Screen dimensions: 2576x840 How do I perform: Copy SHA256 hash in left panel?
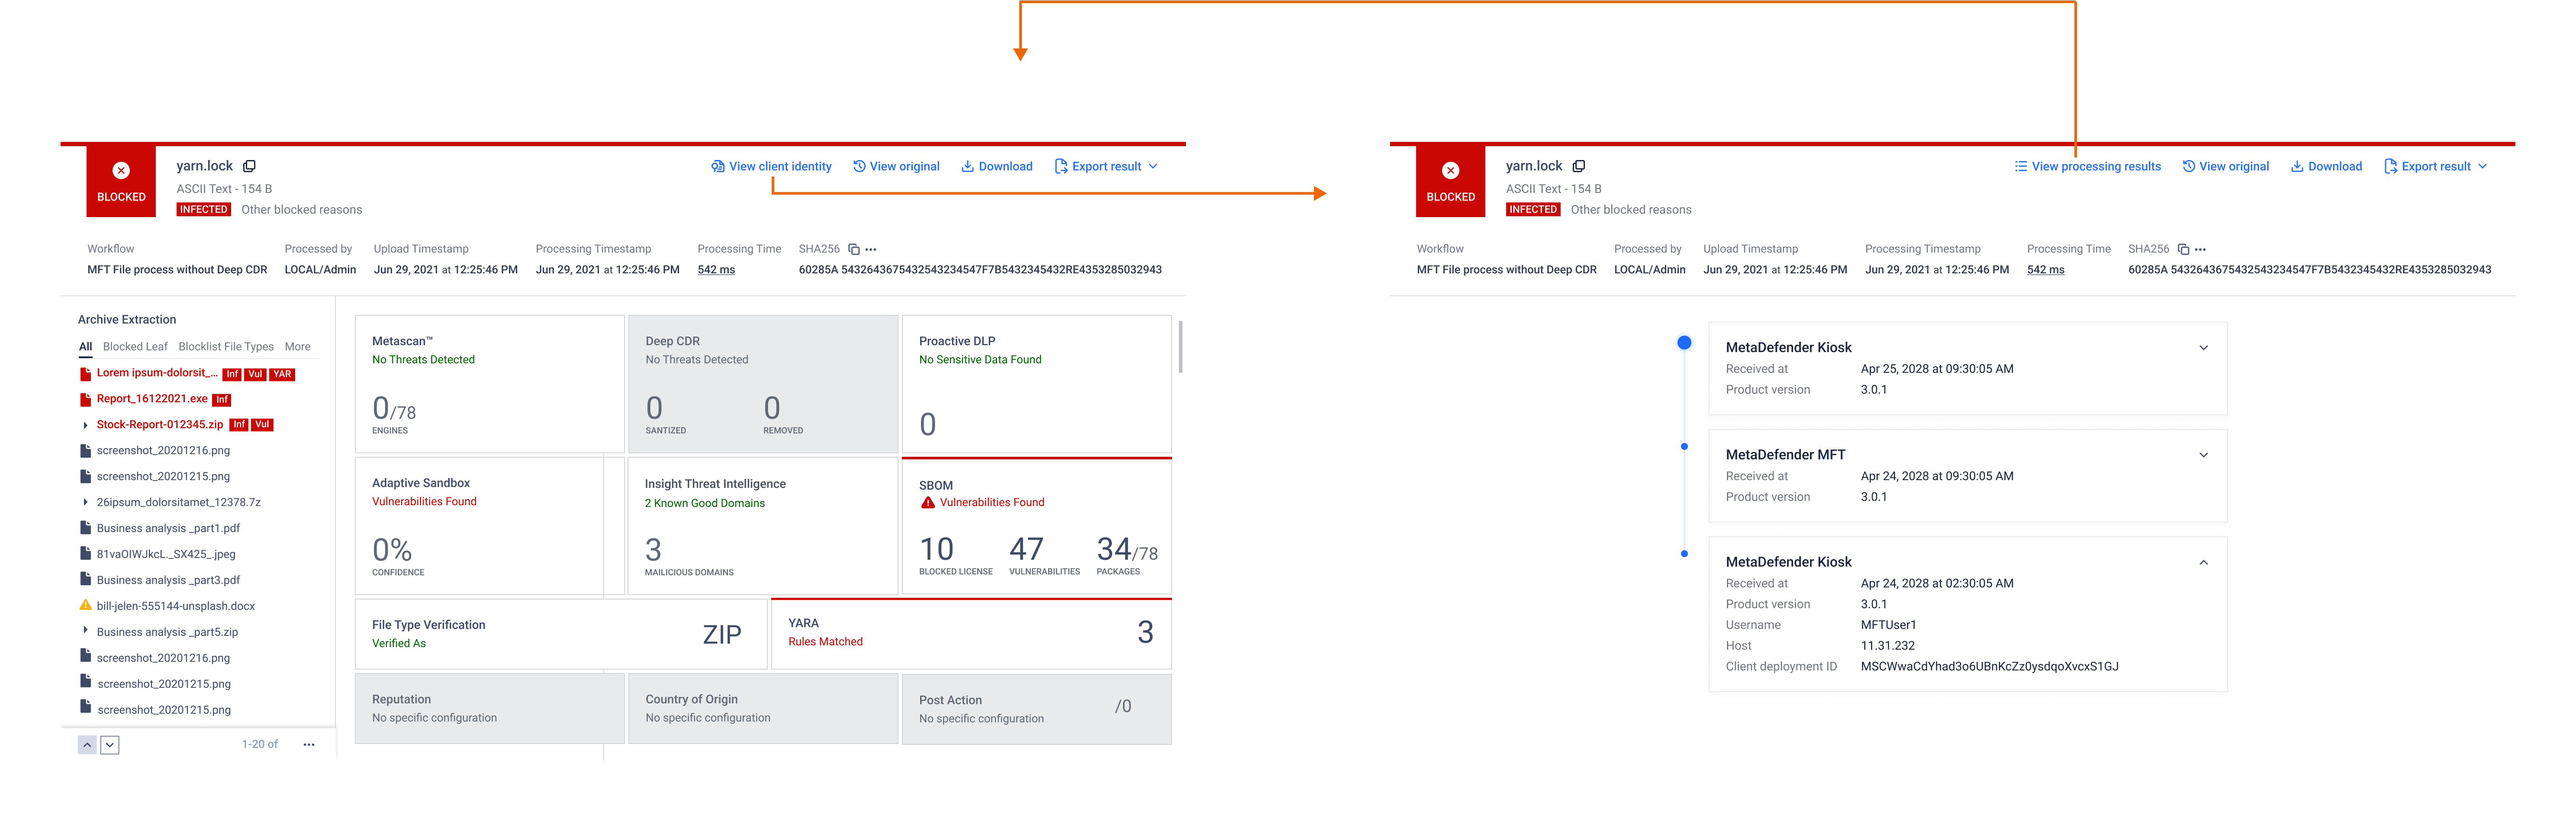point(853,249)
